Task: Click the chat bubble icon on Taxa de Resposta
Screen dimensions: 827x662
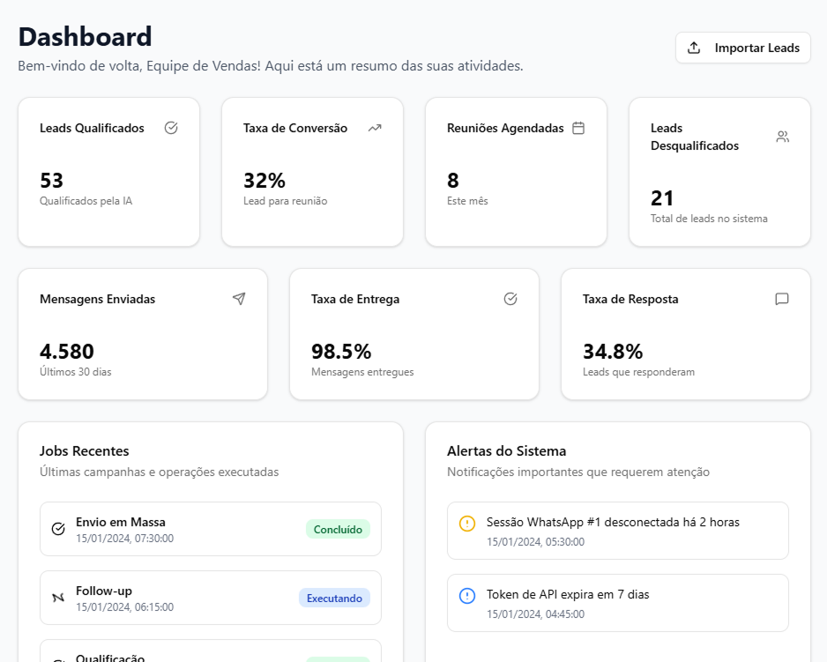Action: click(x=782, y=299)
